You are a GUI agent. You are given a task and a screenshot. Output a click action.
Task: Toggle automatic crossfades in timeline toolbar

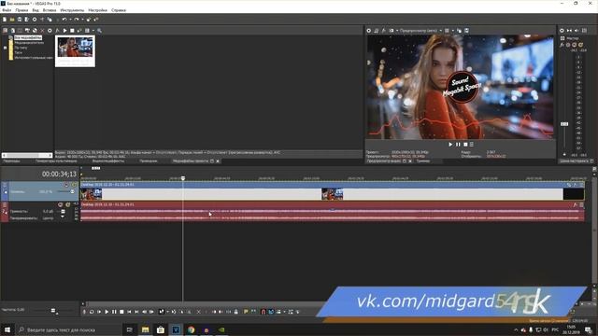click(271, 312)
